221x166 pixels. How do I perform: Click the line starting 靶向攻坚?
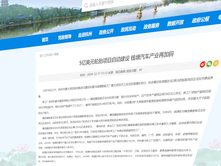[115, 156]
